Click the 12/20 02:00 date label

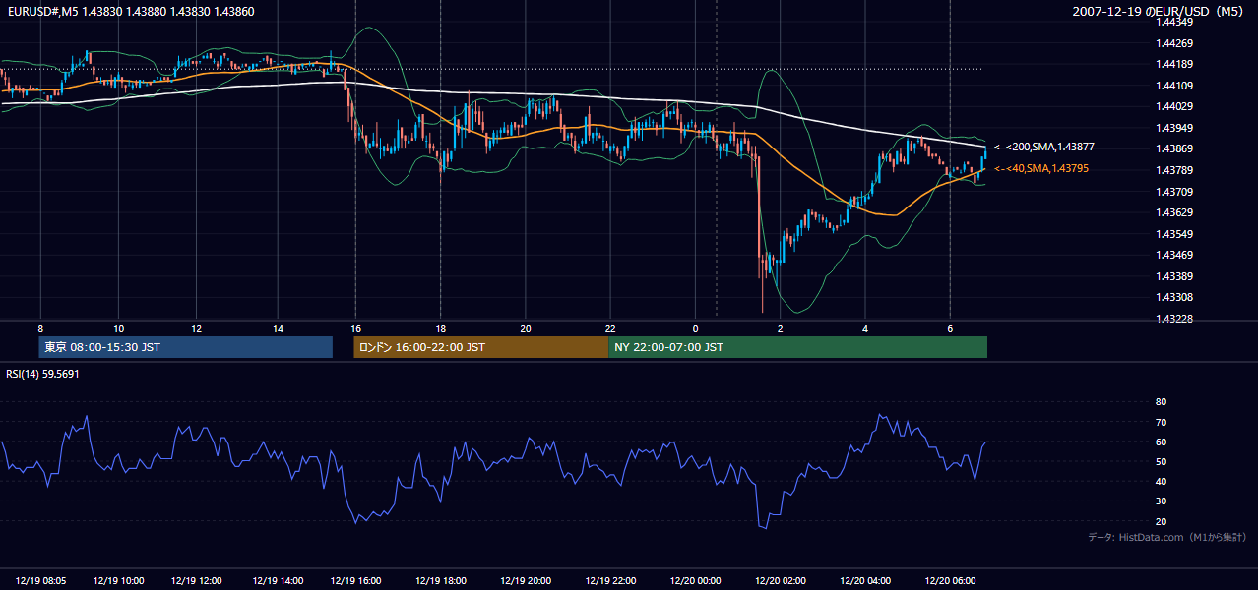pyautogui.click(x=780, y=581)
